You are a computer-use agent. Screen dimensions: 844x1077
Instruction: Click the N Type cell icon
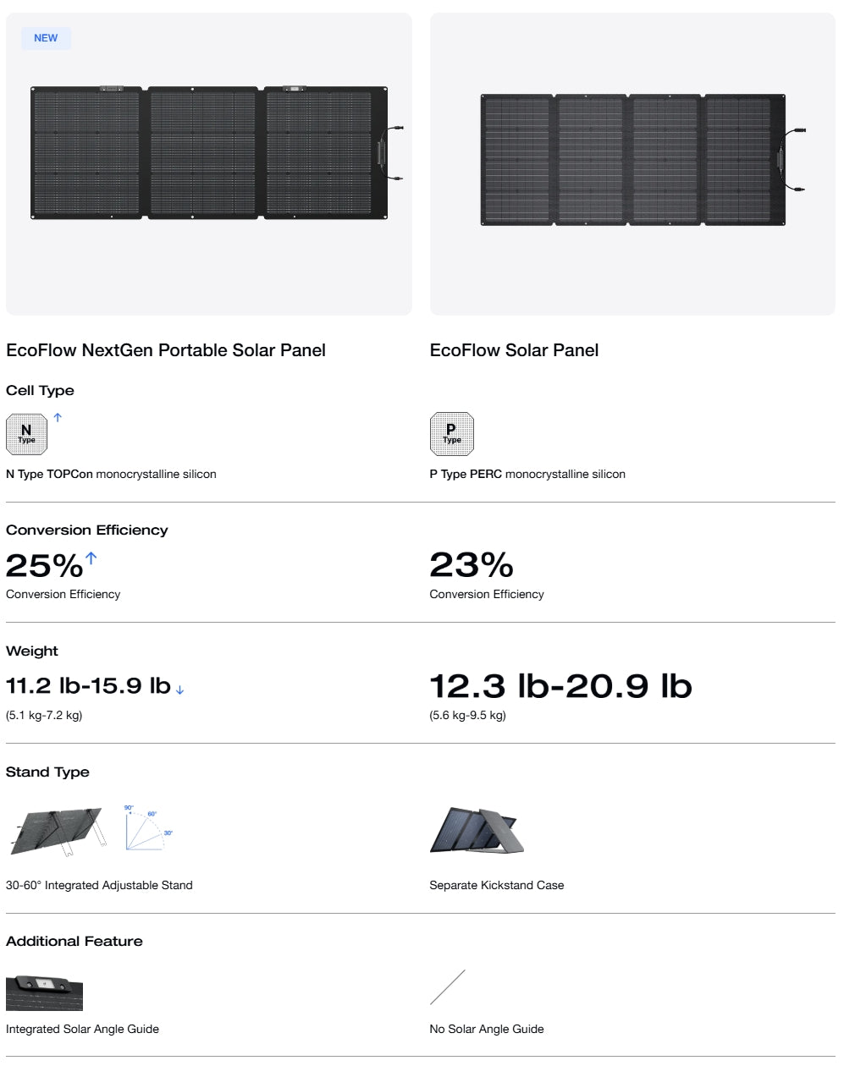pos(27,434)
